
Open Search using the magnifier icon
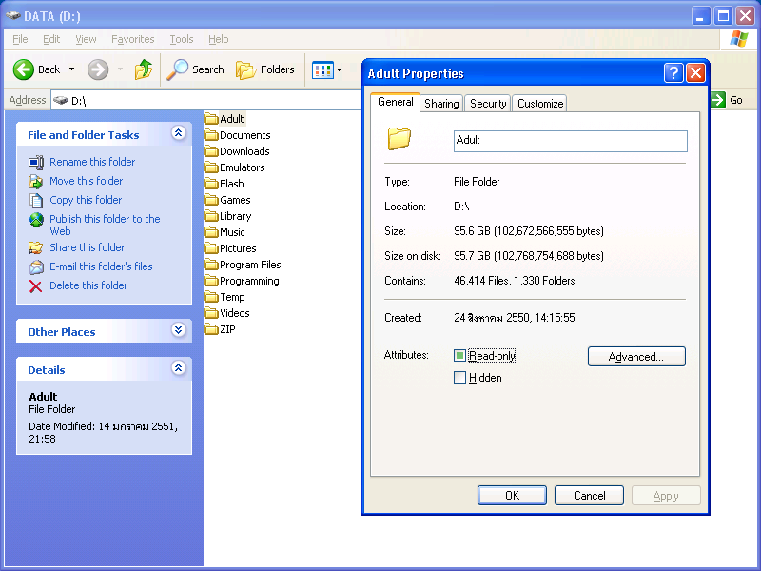tap(178, 69)
